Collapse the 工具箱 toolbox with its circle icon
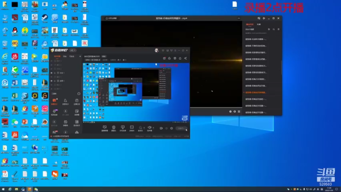This screenshot has width=341, height=192. (x=79, y=93)
